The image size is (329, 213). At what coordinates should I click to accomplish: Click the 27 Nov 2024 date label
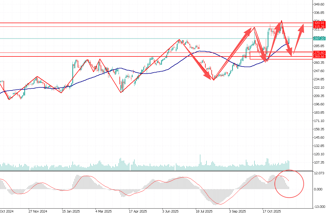click(x=38, y=211)
